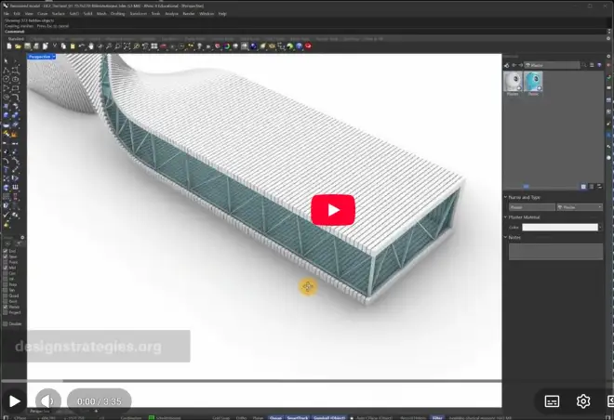Click the Copy icon in the toolbar
Viewport: 614px width, 420px height.
coord(63,46)
